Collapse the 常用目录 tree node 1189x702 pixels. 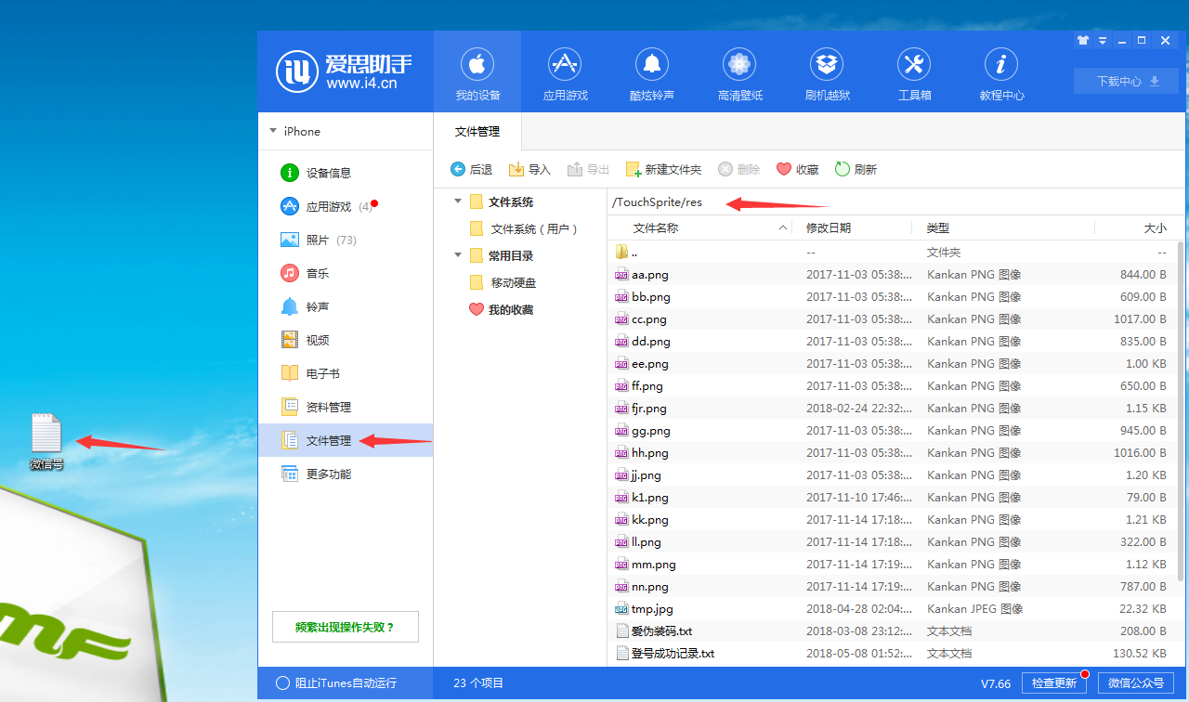coord(458,255)
